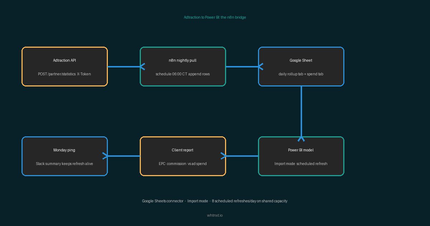Click the footer note about Google Sheets connector
The image size is (430, 226).
215,201
